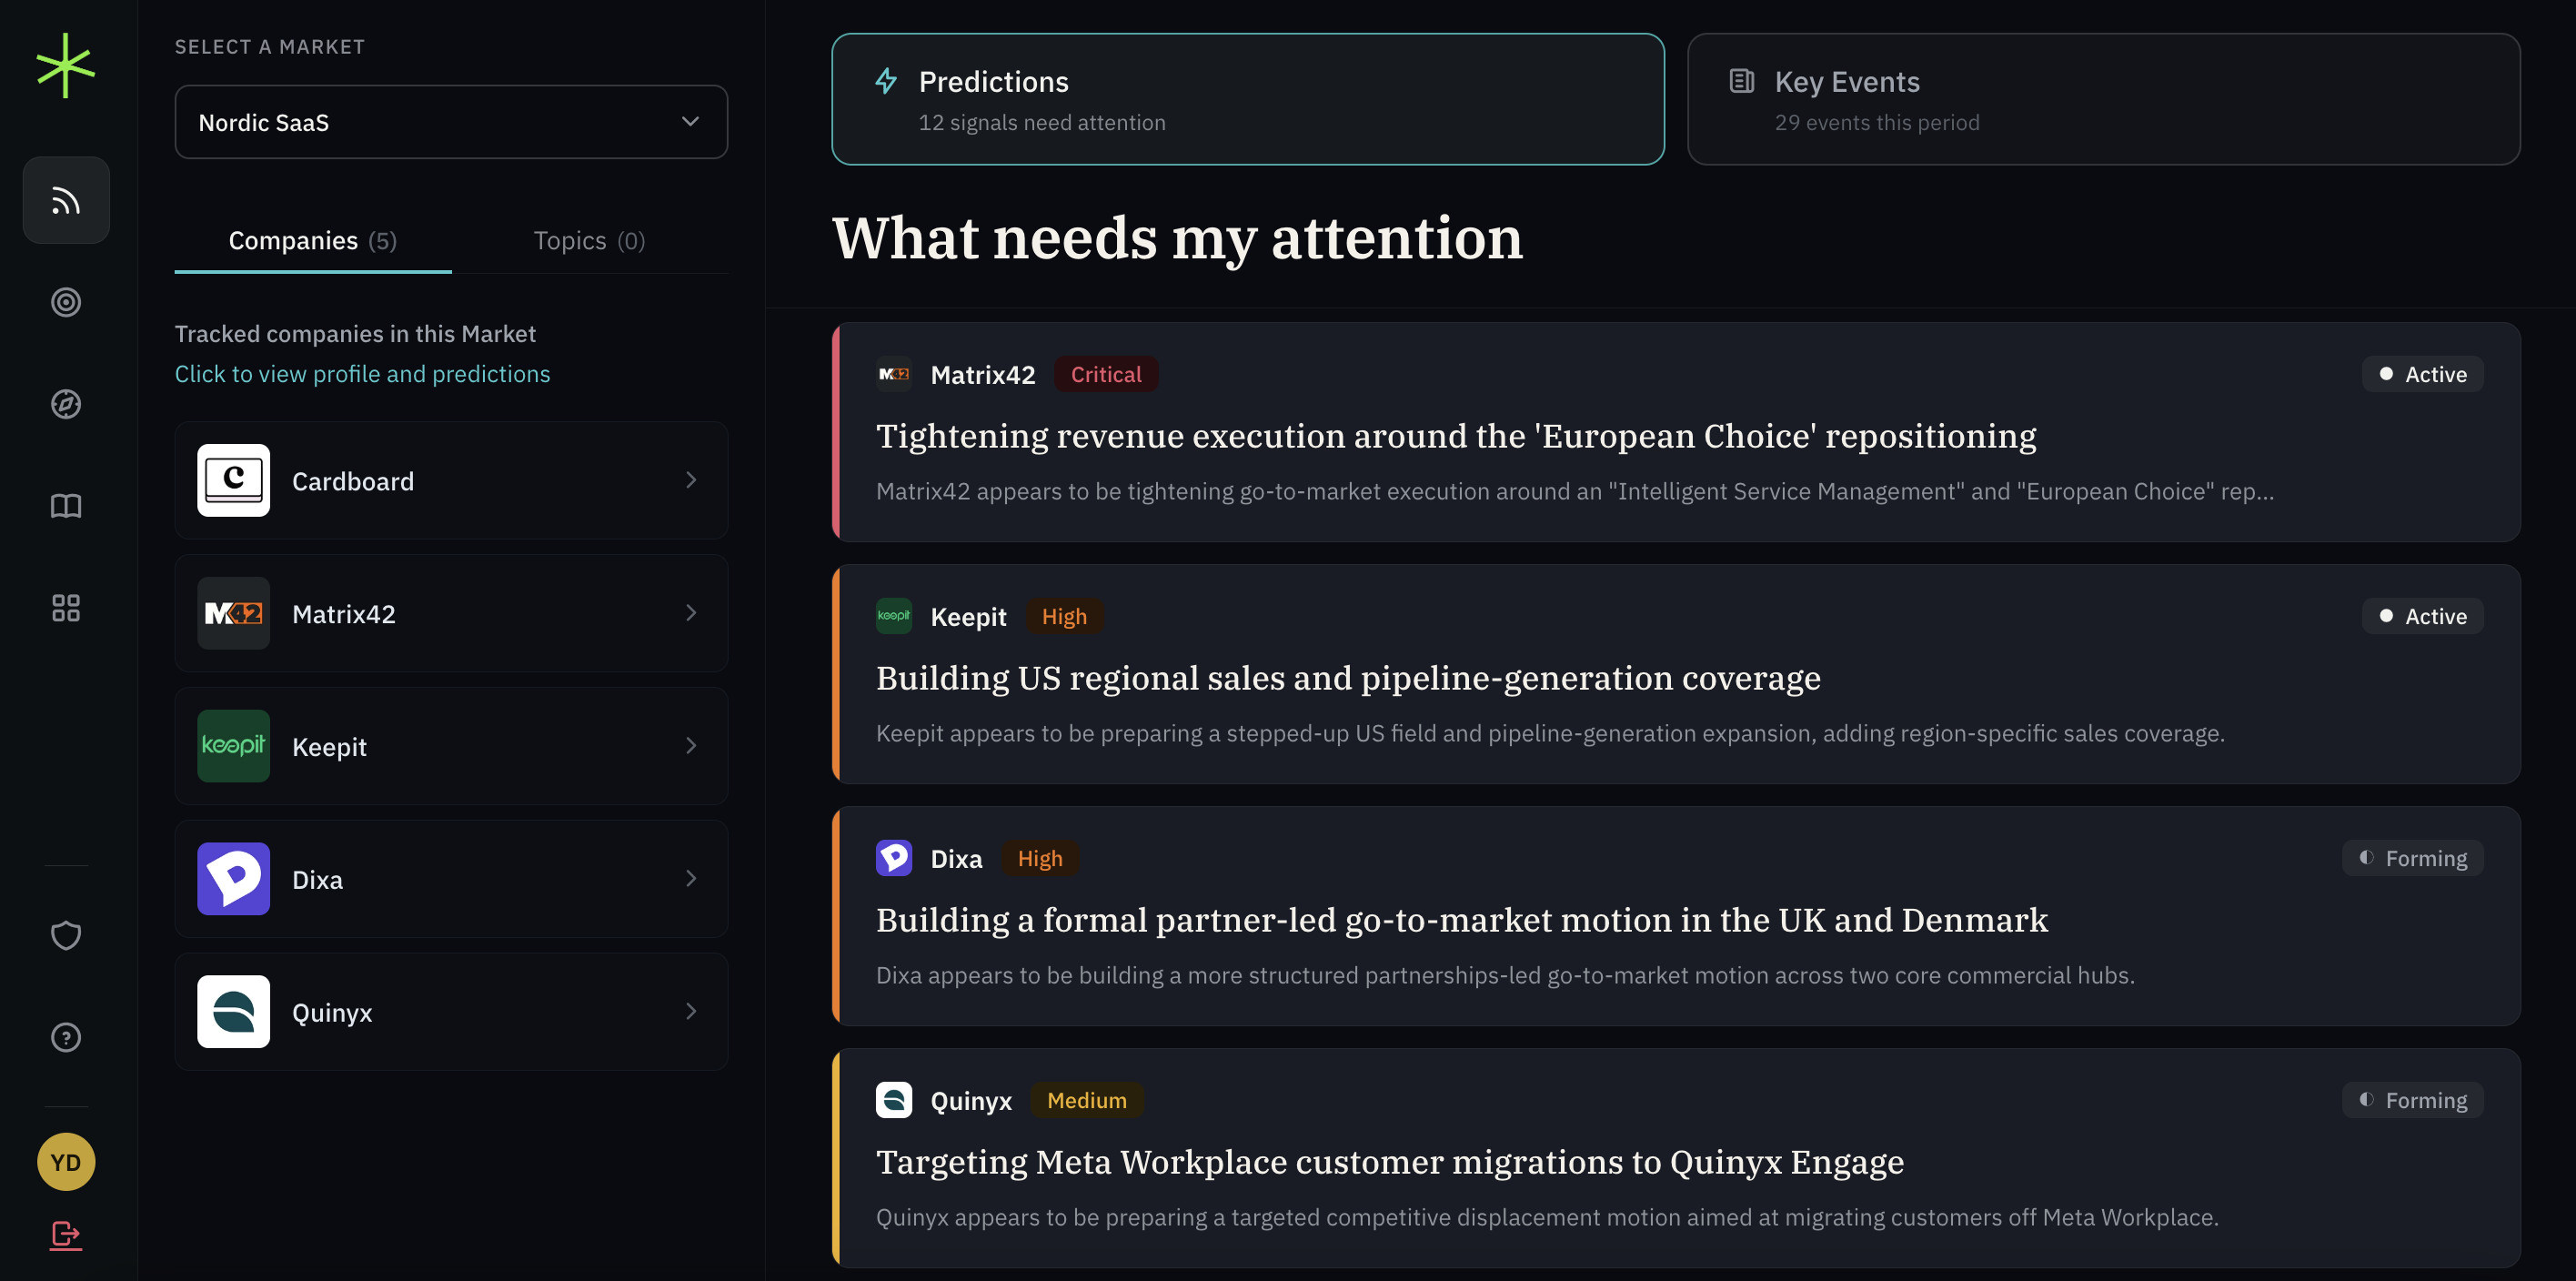Screen dimensions: 2576x1281
Task: Open Keepit company name in list
Action: 329,747
